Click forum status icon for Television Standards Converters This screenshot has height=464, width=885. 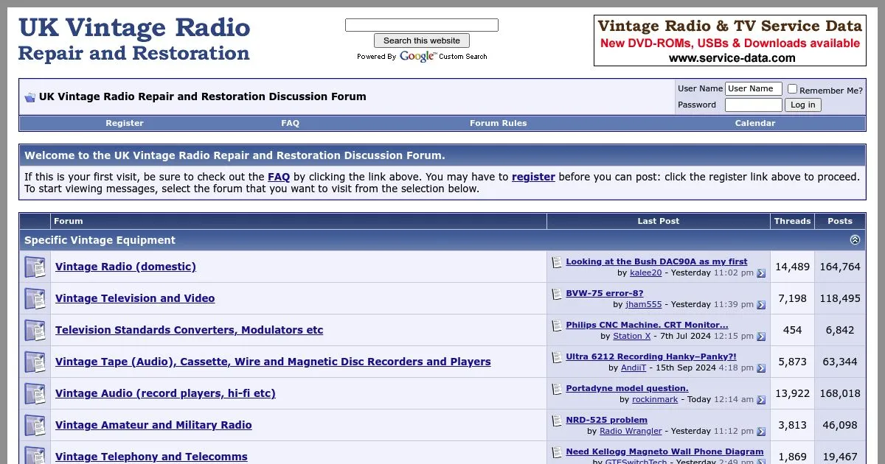(35, 330)
